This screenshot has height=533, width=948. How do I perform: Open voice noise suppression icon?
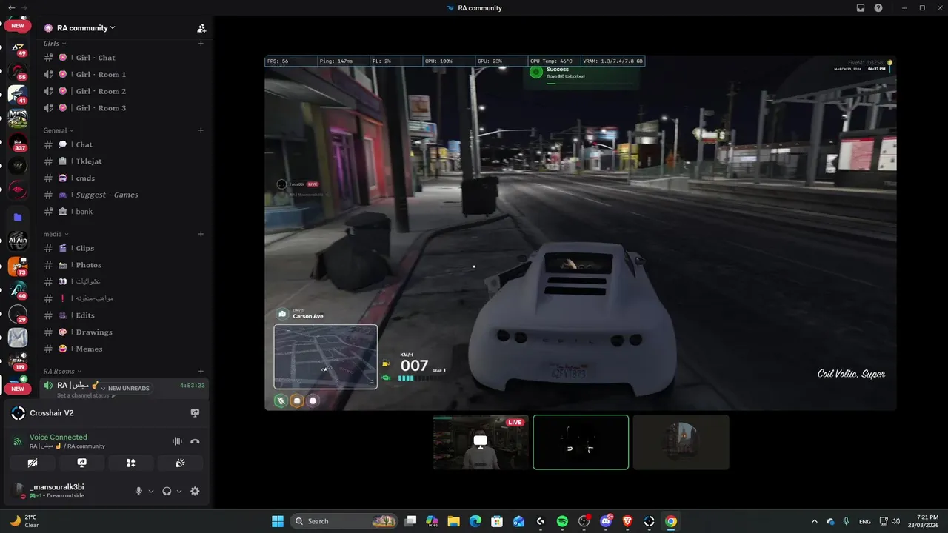click(177, 441)
